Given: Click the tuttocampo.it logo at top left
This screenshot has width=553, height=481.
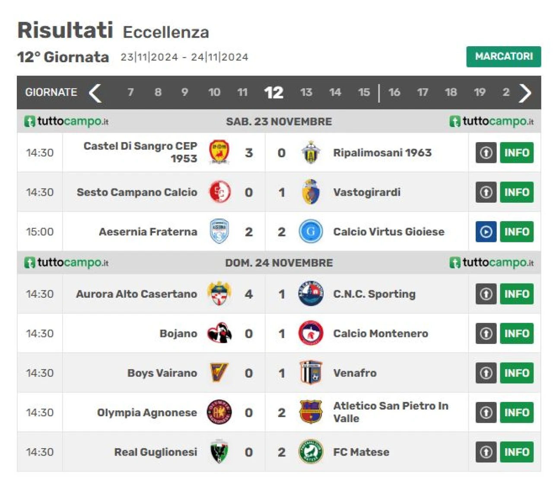Looking at the screenshot, I should [x=66, y=121].
